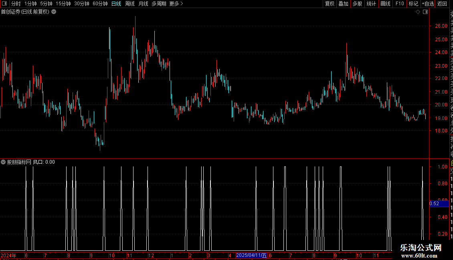Click month 12 on the time axis
The width and height of the screenshot is (453, 260).
pyautogui.click(x=151, y=255)
